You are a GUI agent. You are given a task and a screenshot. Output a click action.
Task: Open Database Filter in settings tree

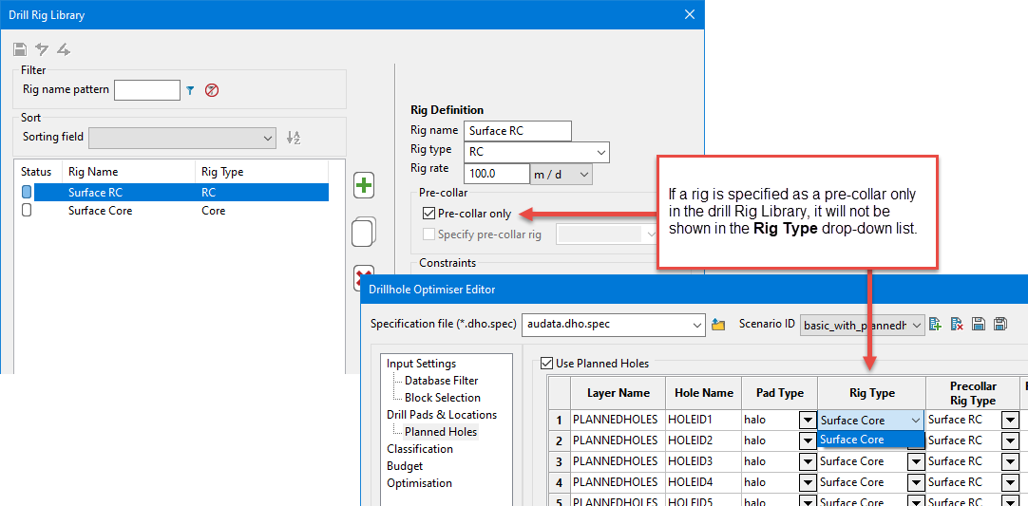441,381
